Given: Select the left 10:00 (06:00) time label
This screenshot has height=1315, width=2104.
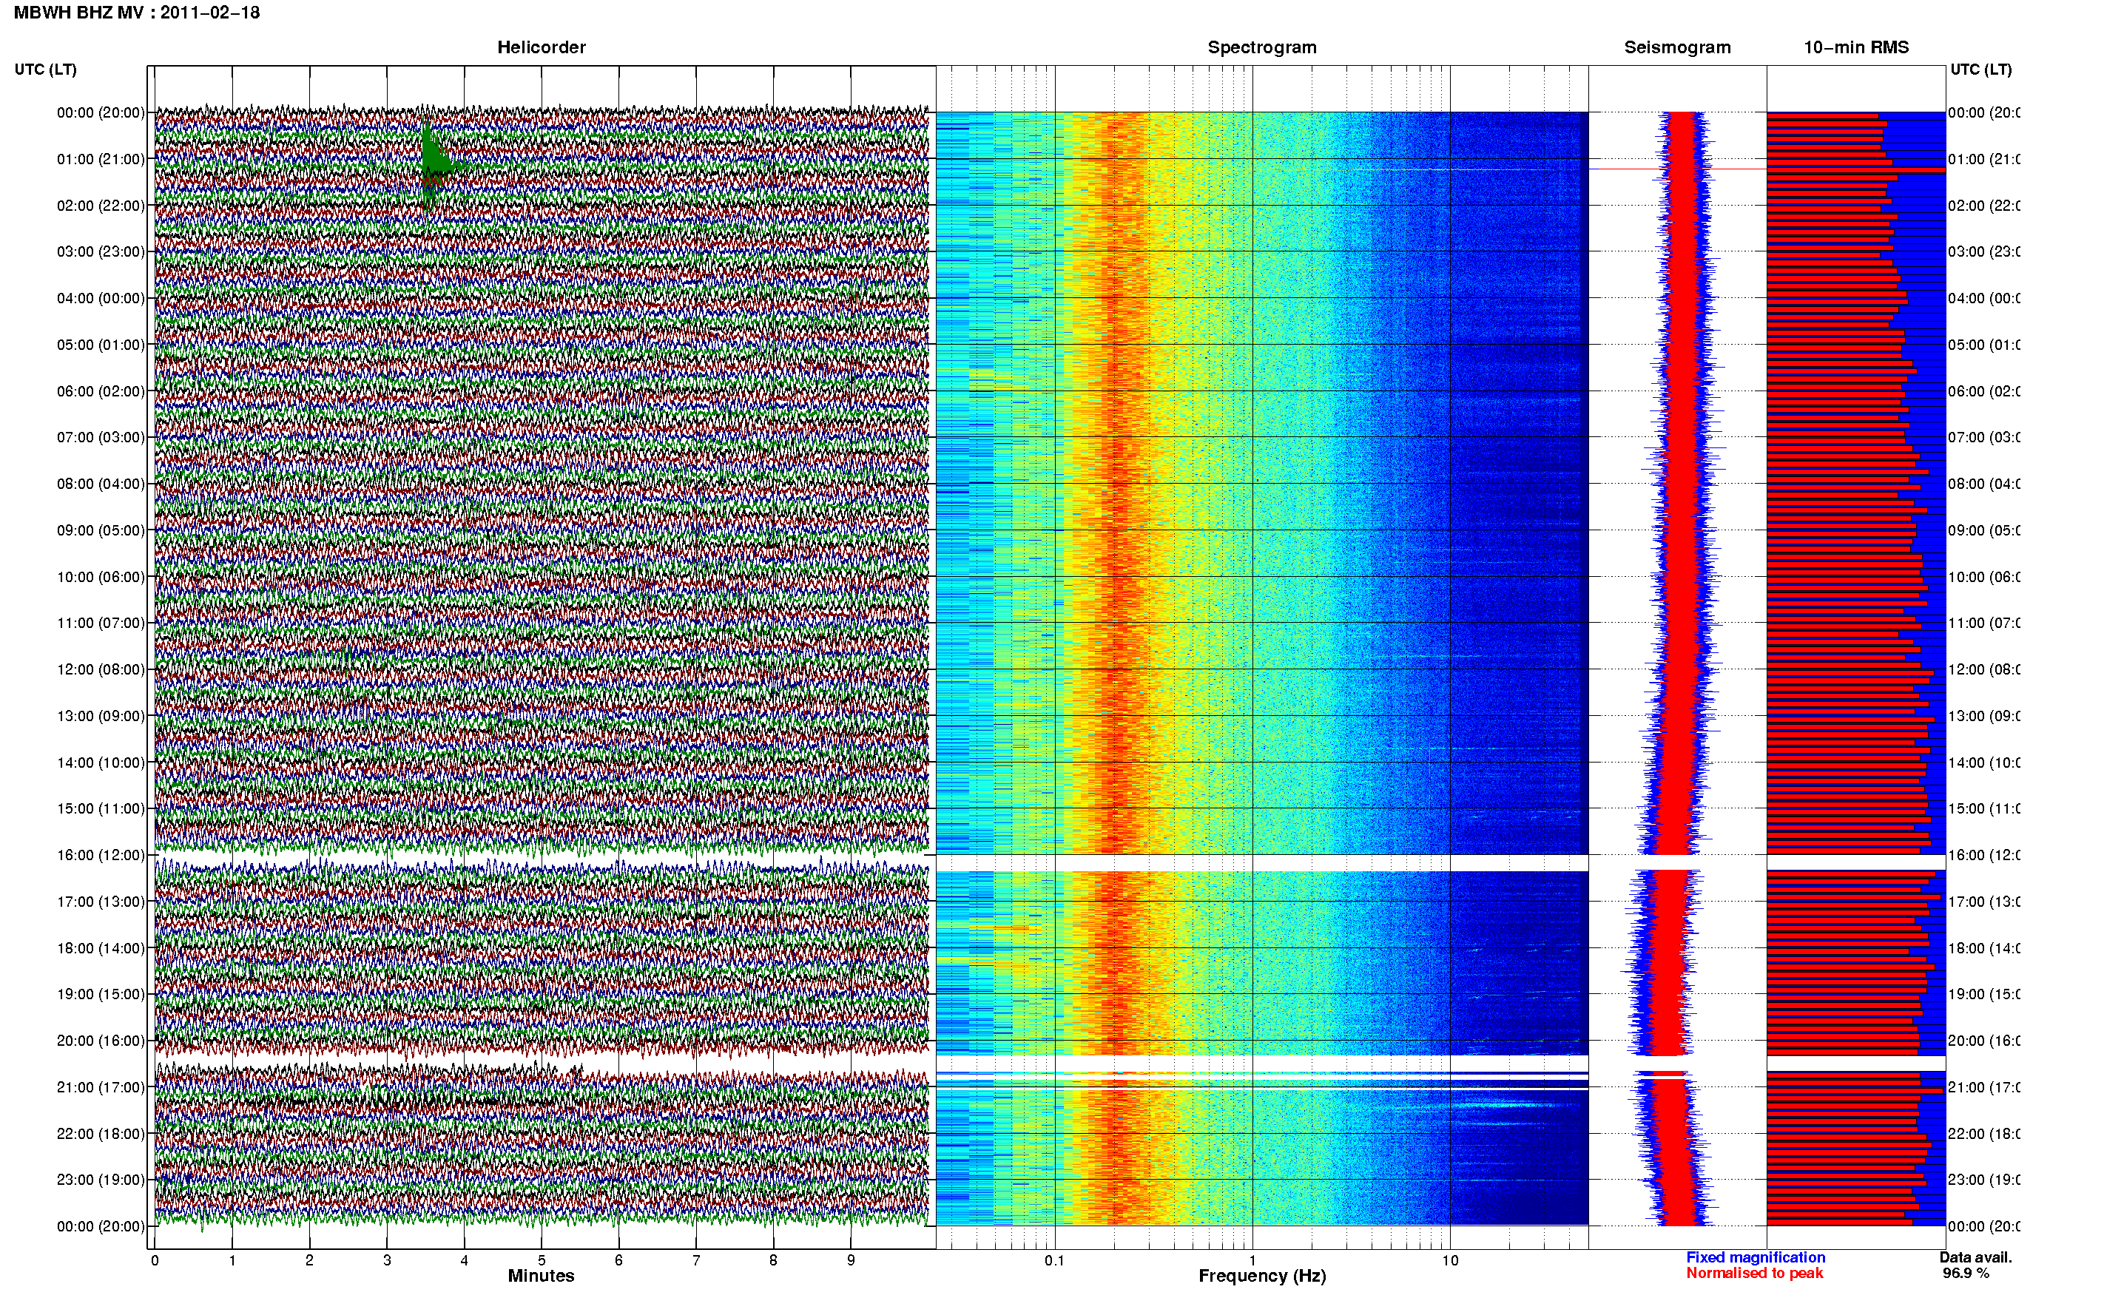Looking at the screenshot, I should pyautogui.click(x=101, y=577).
